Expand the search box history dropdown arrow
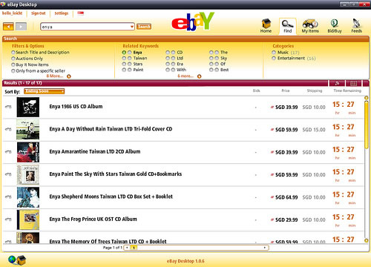371x267 pixels. pyautogui.click(x=132, y=27)
